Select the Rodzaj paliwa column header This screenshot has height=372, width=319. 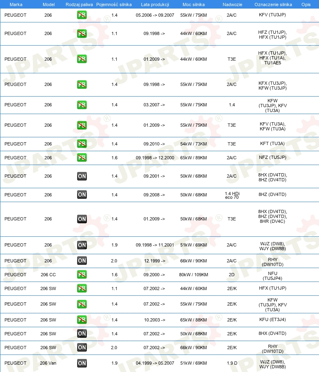click(79, 4)
